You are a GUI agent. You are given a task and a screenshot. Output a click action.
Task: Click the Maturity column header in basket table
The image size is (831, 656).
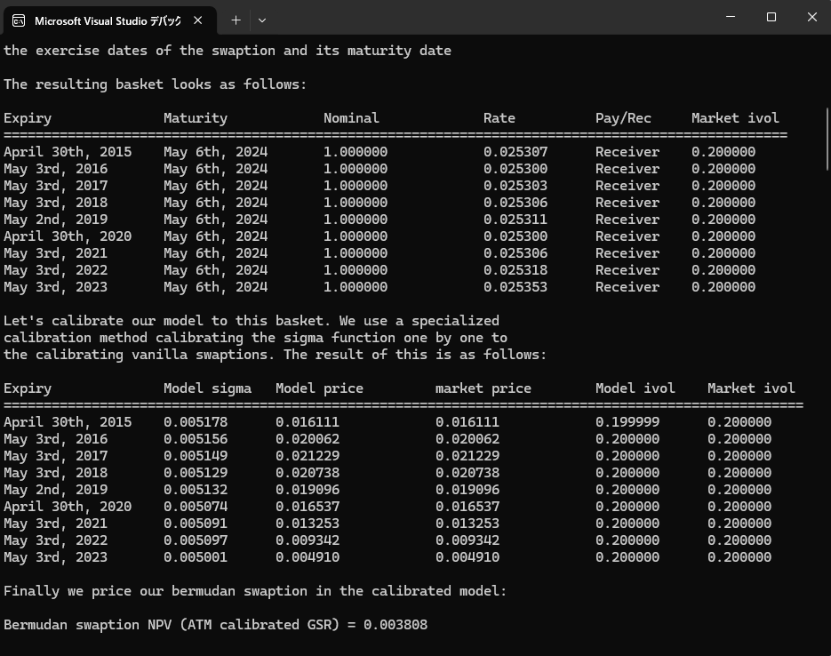(196, 118)
